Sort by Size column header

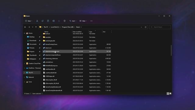104,32
